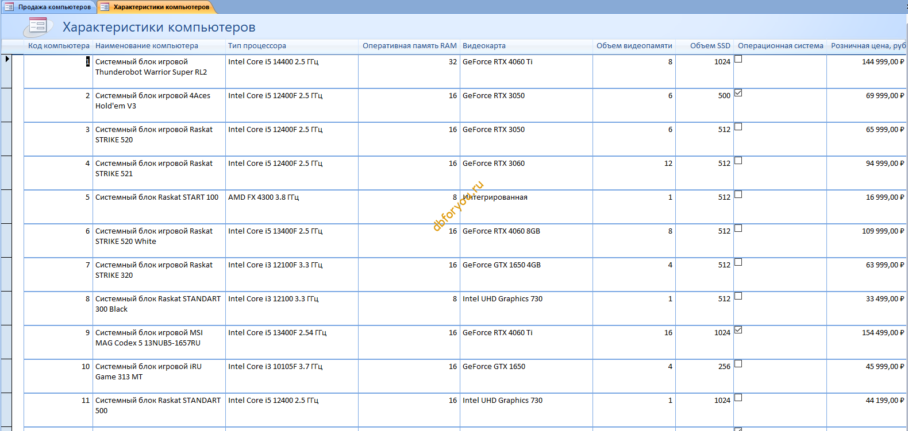This screenshot has height=431, width=908.
Task: Click name cell Raskat STANDART 300 Black
Action: [x=159, y=308]
